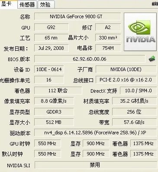This screenshot has height=172, width=158.
Task: Click the 工艺 field showing 65 nm
Action: point(51,38)
